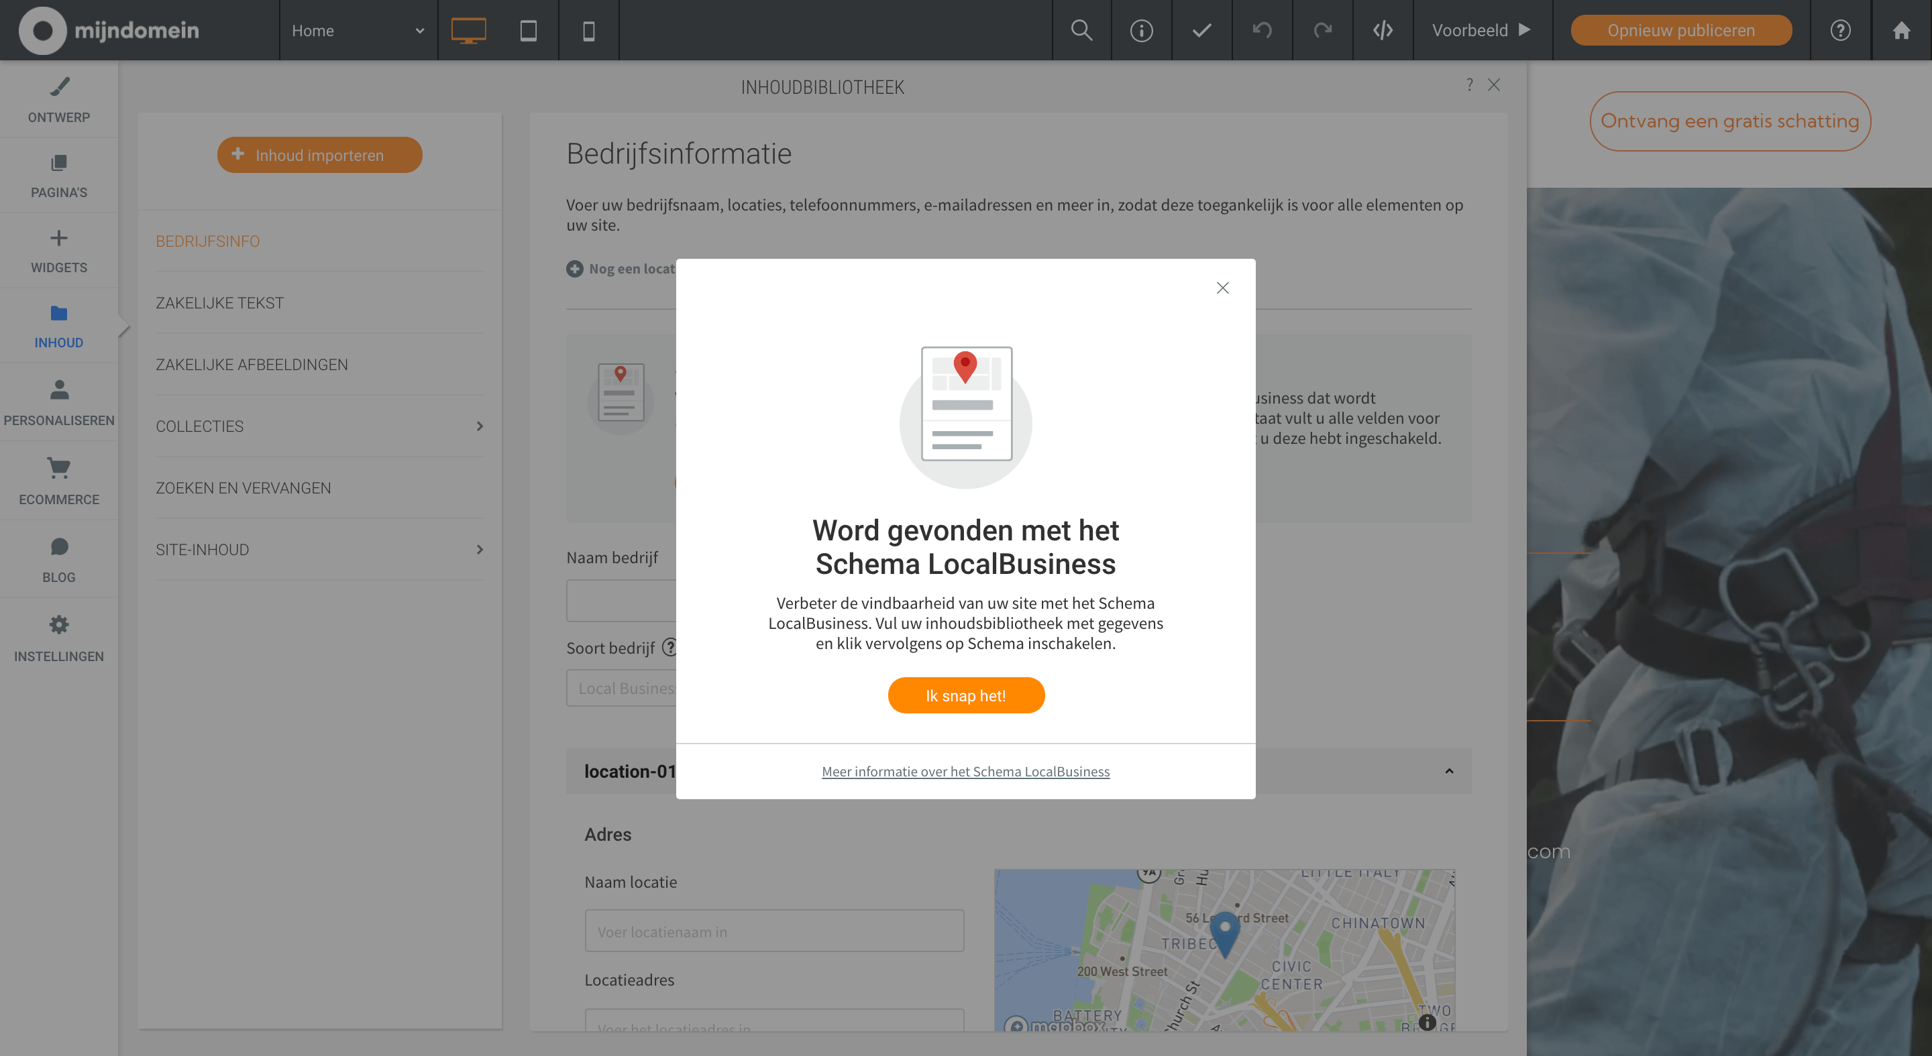Open help question mark in top bar
The width and height of the screenshot is (1932, 1056).
coord(1839,30)
